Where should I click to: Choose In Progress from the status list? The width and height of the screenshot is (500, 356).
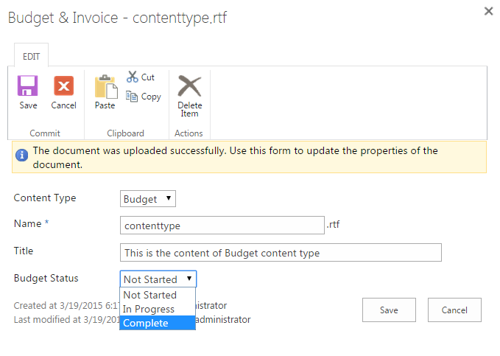[x=149, y=309]
